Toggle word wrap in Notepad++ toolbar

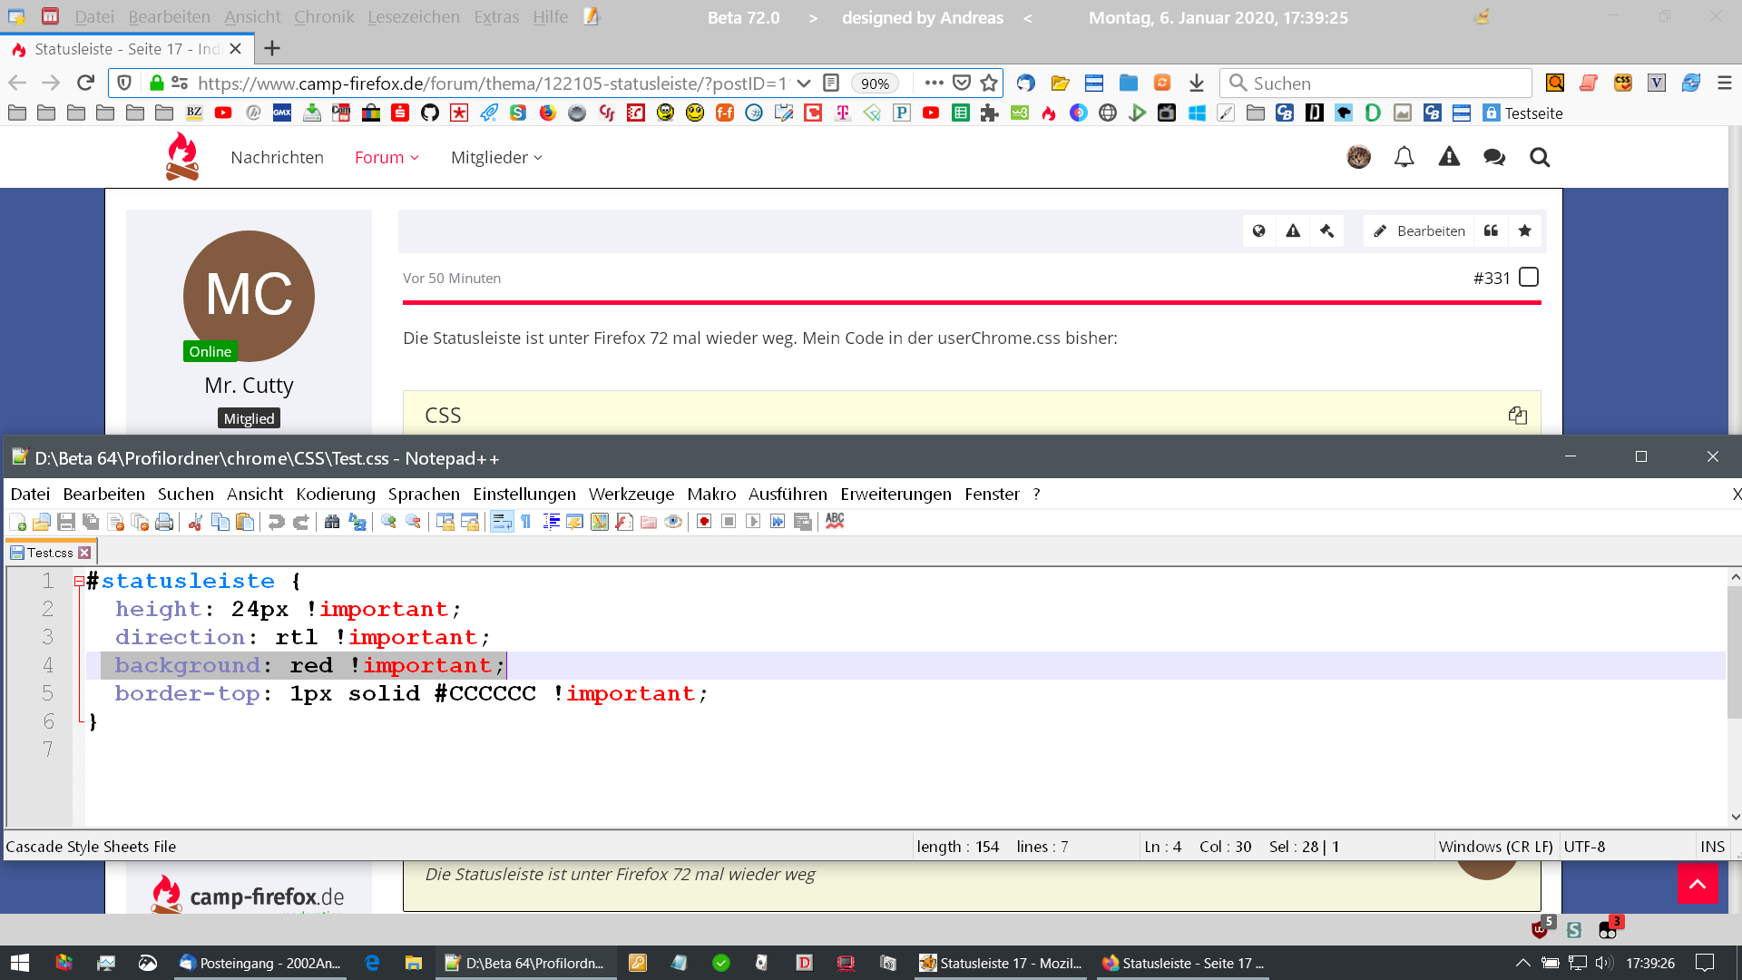(502, 522)
